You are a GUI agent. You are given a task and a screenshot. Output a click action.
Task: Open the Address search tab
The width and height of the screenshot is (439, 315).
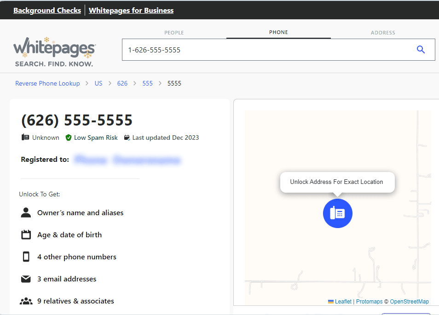pyautogui.click(x=383, y=33)
